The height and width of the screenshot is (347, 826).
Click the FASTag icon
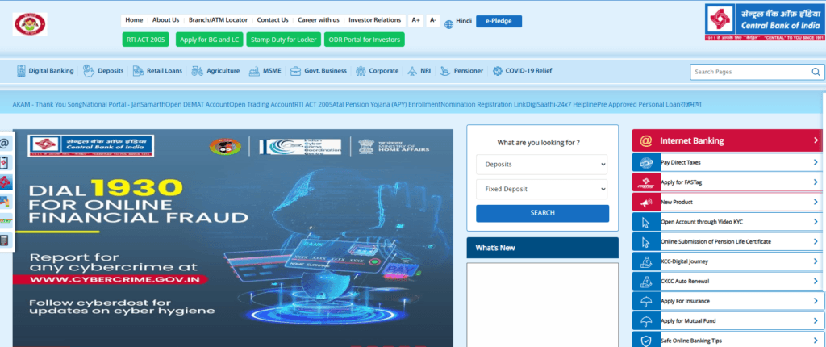[646, 182]
